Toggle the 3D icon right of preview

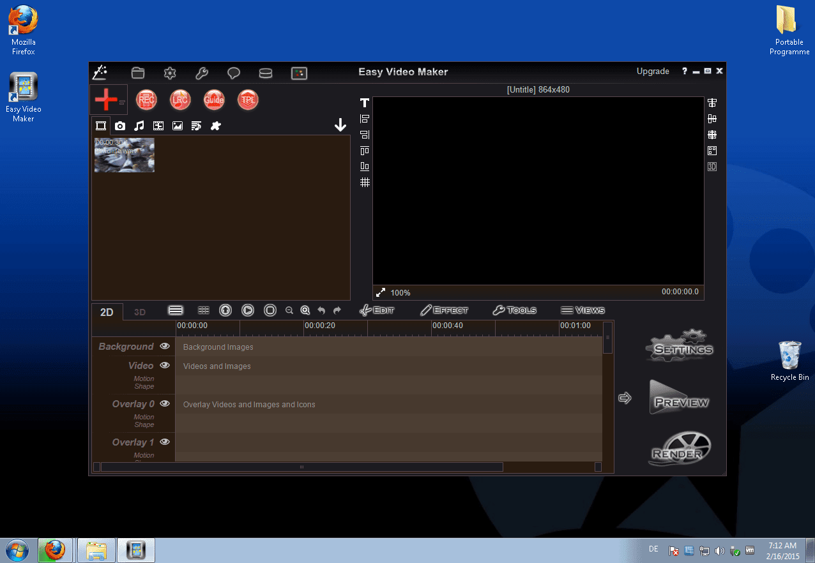712,167
